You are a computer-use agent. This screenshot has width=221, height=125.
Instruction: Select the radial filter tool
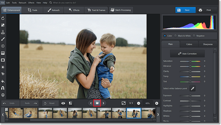[x=3, y=46]
